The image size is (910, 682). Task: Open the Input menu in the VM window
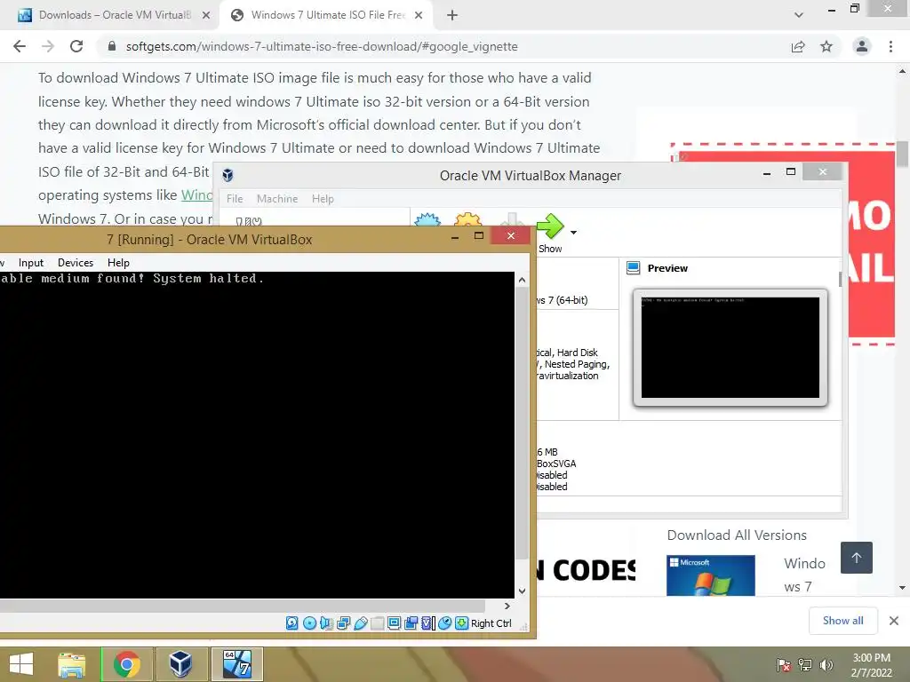point(31,263)
